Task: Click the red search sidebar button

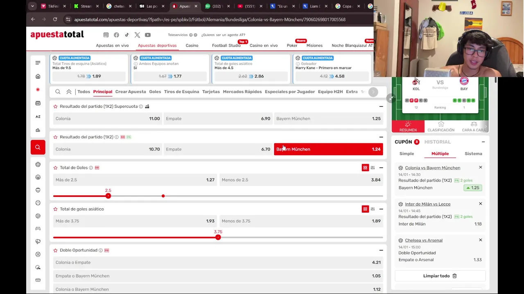Action: tap(38, 147)
